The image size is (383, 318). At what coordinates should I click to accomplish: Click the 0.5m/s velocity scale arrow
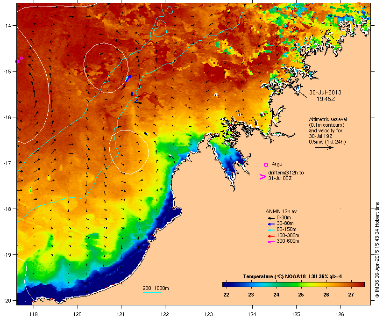[324, 147]
